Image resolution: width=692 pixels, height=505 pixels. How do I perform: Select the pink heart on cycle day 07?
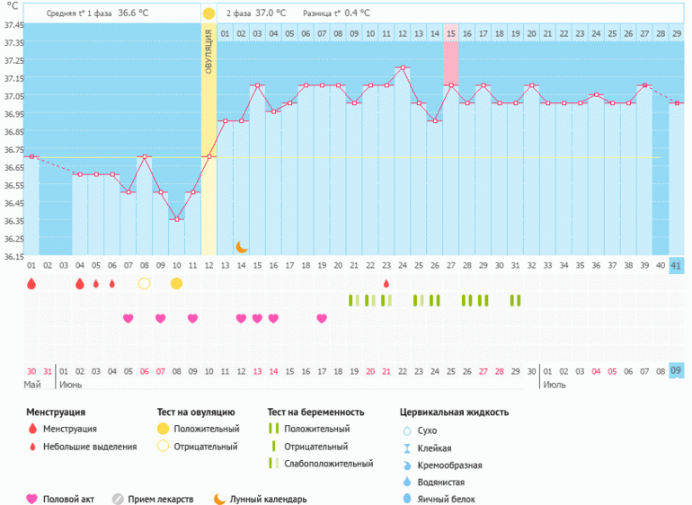[x=128, y=318]
